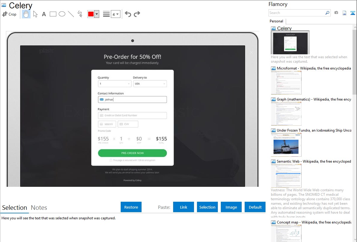Click the camera capture icon

coord(336,13)
